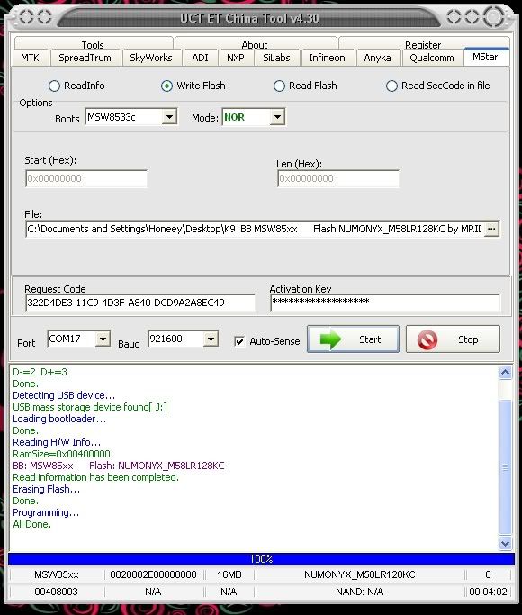
Task: Select the ReadInfo radio option
Action: click(x=55, y=86)
